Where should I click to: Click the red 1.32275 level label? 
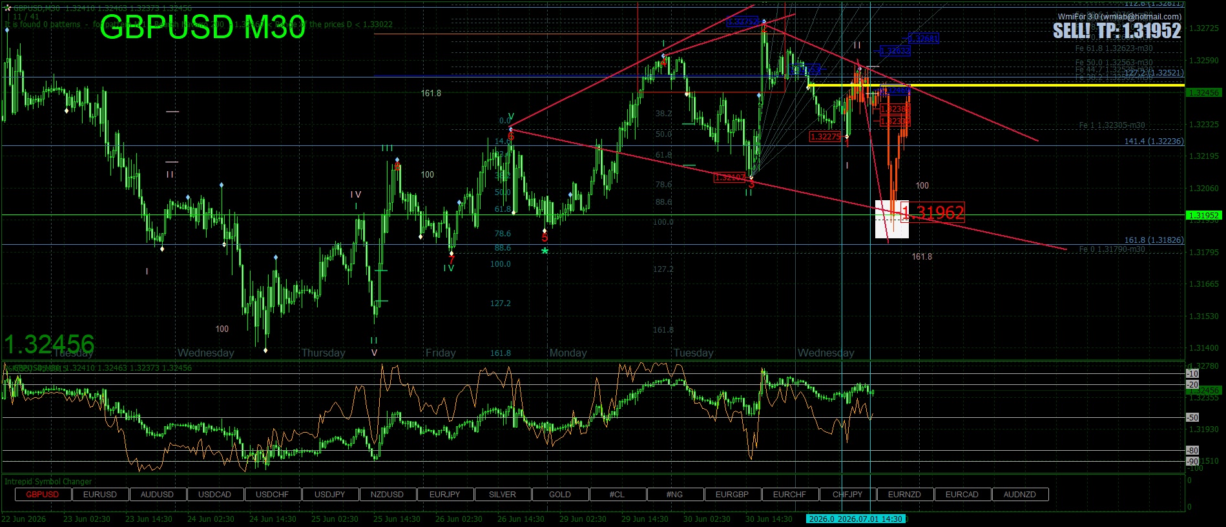[x=826, y=136]
